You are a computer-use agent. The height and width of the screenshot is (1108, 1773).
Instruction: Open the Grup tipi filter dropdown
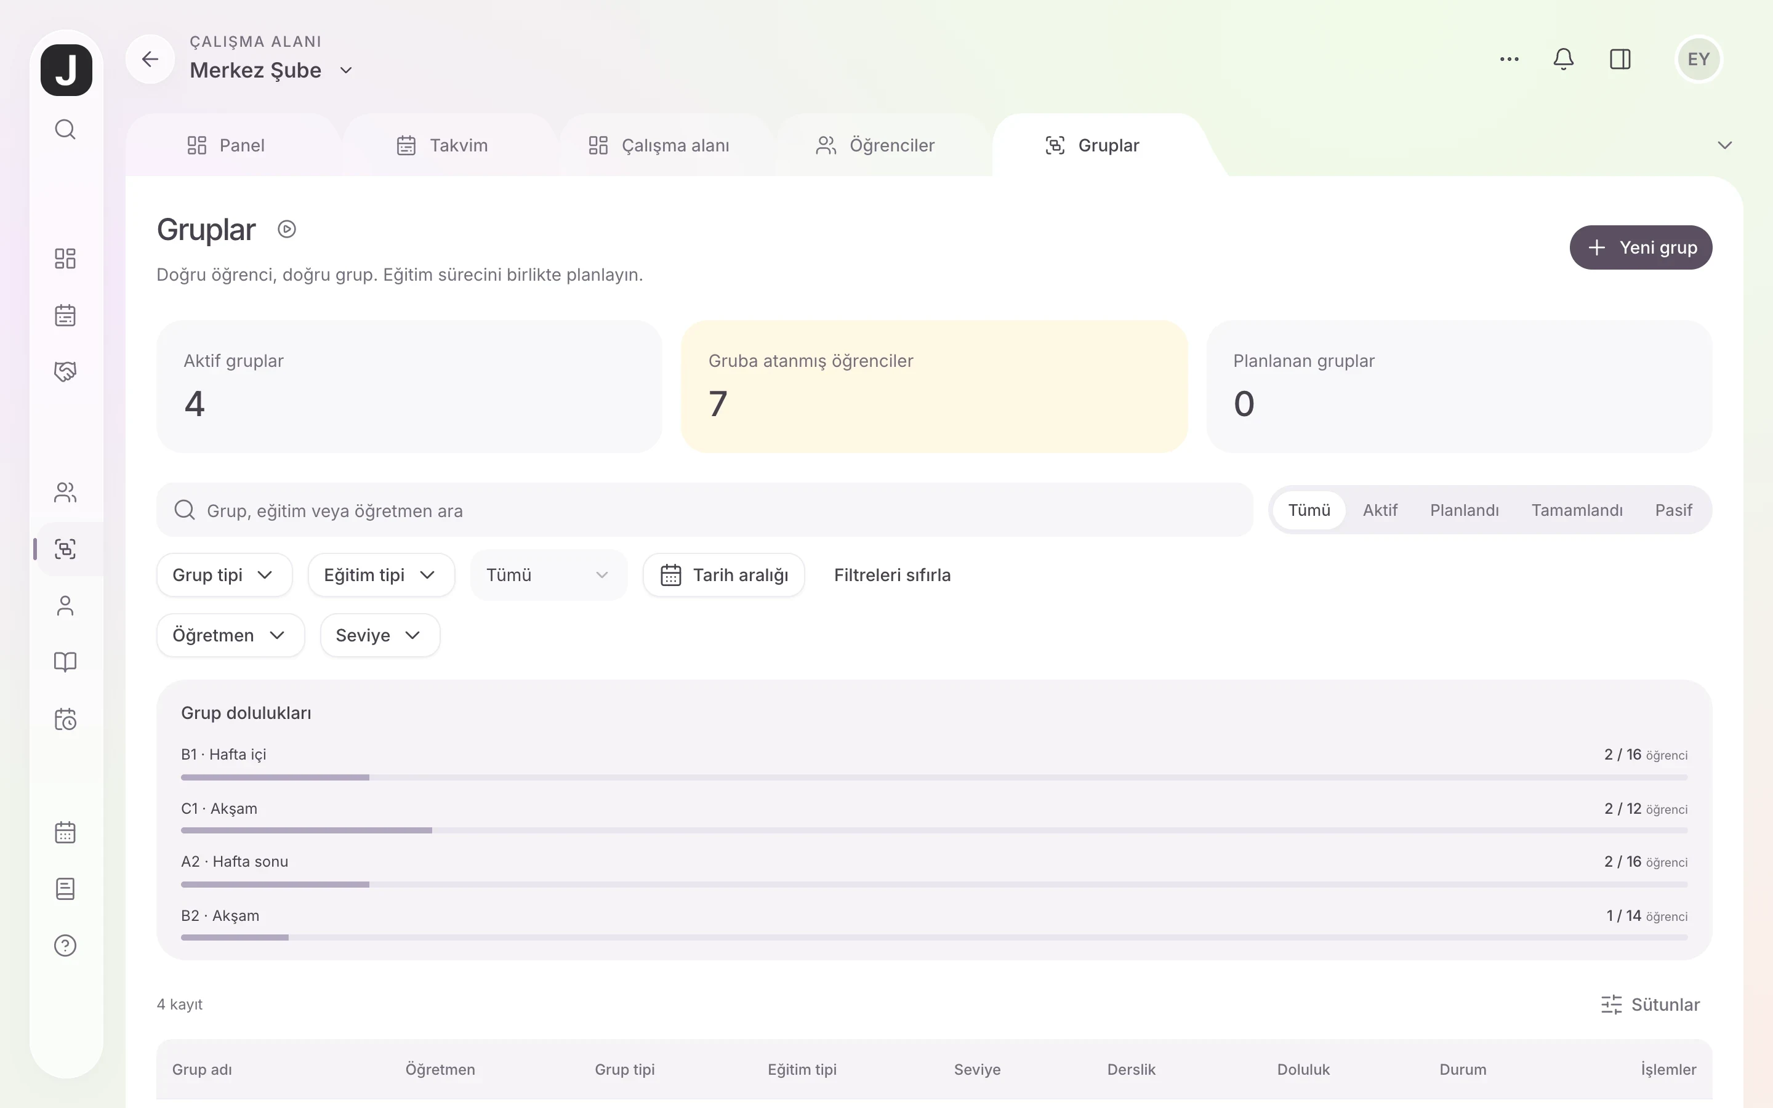coord(224,576)
